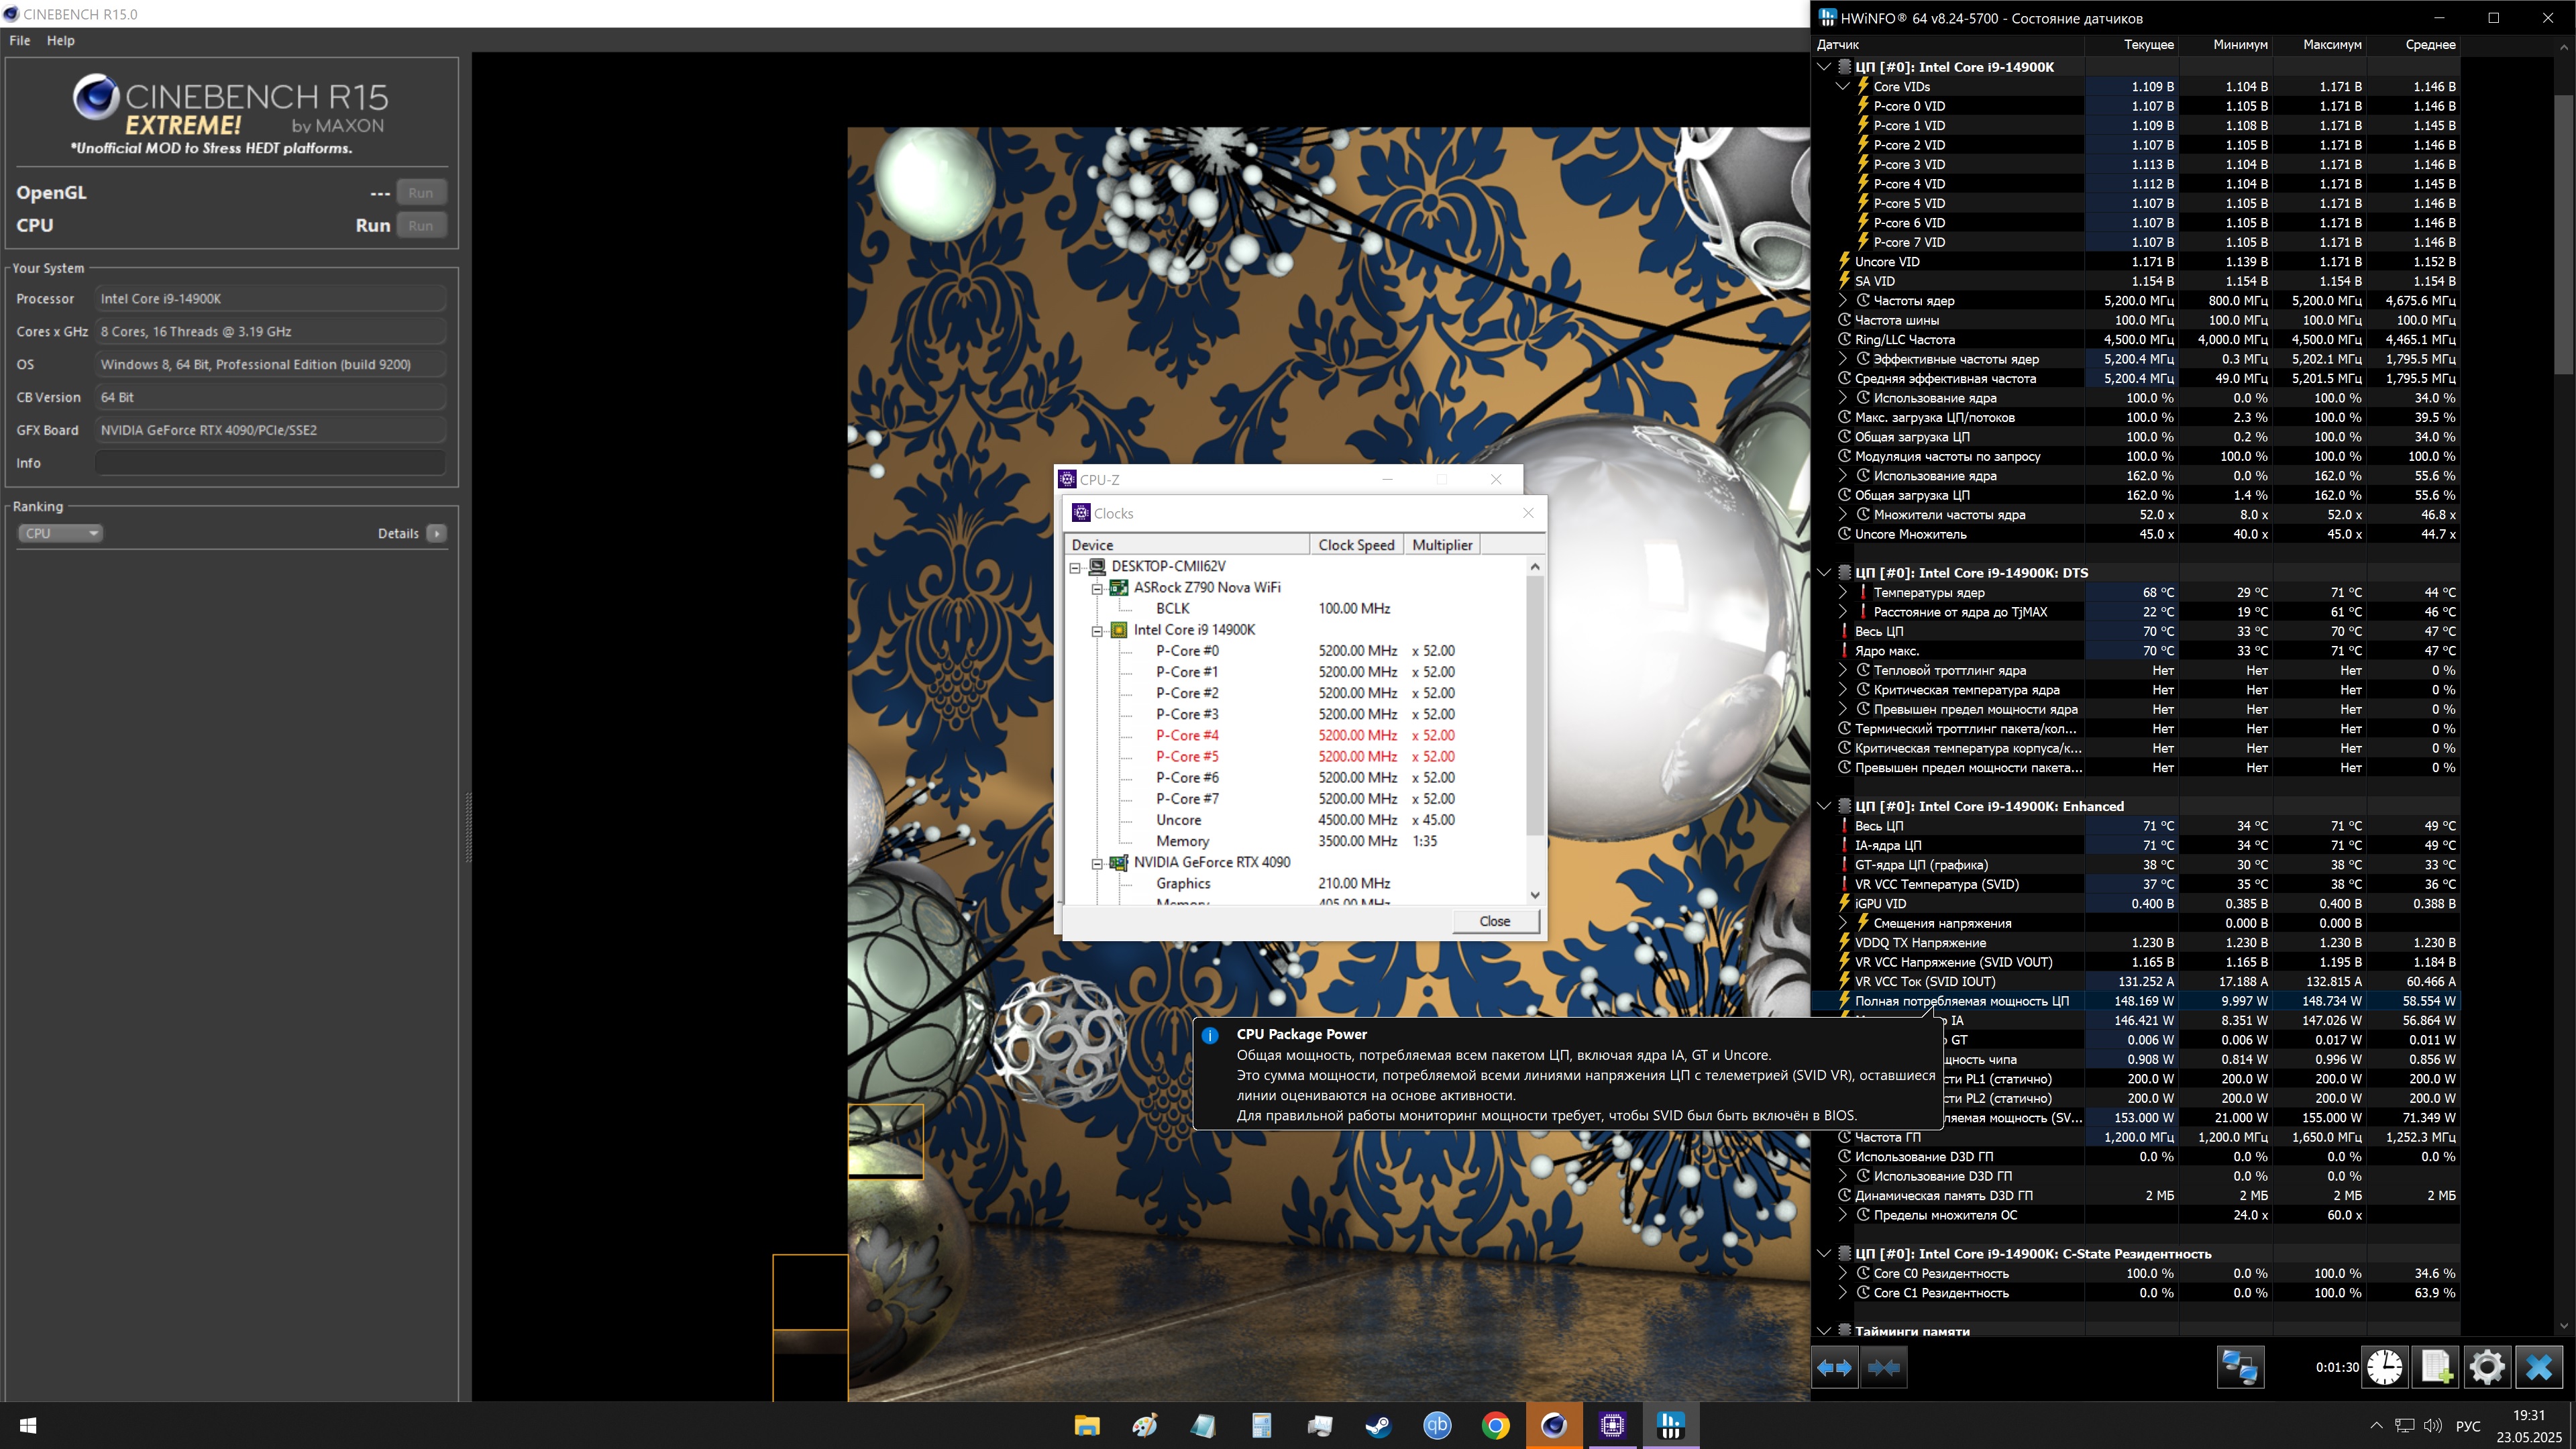Expand Эффективные частоты ядер row
2576x1449 pixels.
coord(1842,359)
